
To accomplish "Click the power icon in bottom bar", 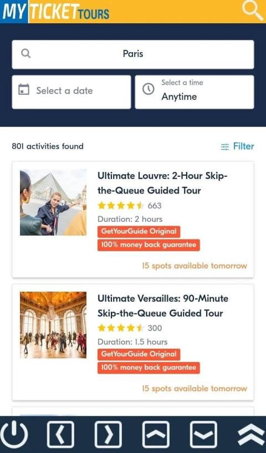I will (14, 434).
